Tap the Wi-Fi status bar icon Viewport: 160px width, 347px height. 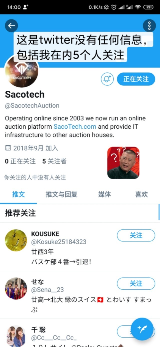pos(137,7)
